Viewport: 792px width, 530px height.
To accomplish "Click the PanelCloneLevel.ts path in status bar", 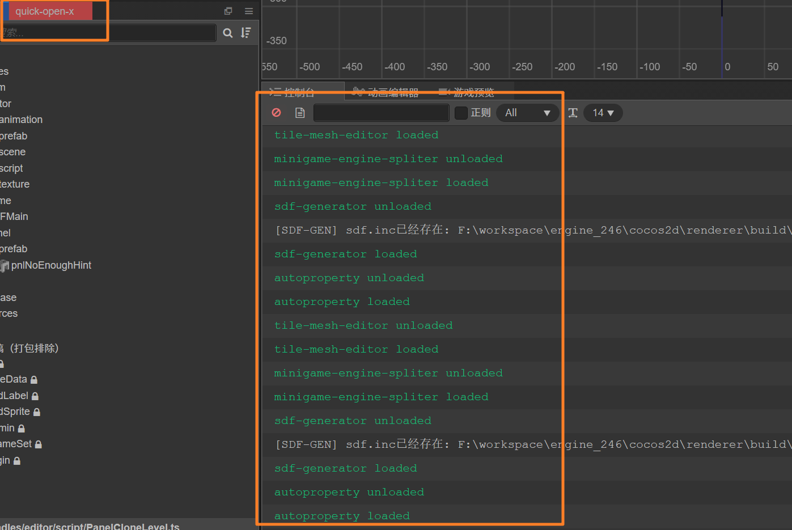I will coord(90,526).
